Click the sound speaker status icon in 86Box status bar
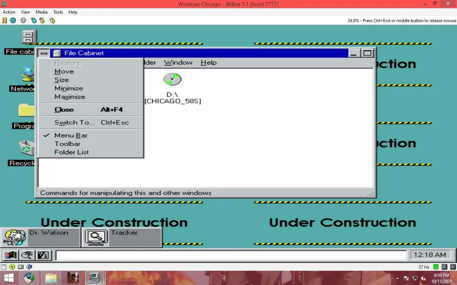Screen dimensions: 457x285 point(29,267)
